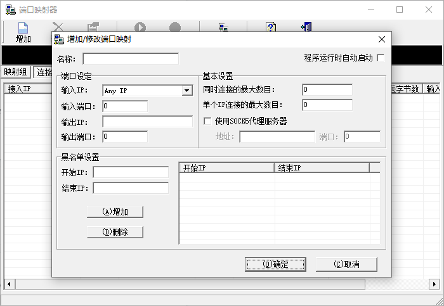The image size is (444, 306).
Task: Click the edit/modify toolbar icon in main window
Action: 93,27
